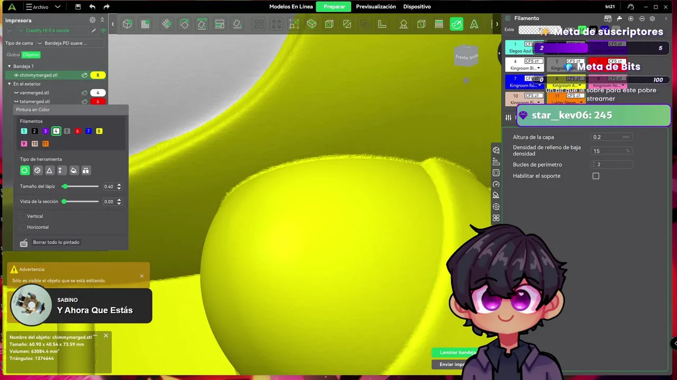Open the Archivo menu dropdown arrow
The height and width of the screenshot is (380, 677).
pyautogui.click(x=58, y=7)
